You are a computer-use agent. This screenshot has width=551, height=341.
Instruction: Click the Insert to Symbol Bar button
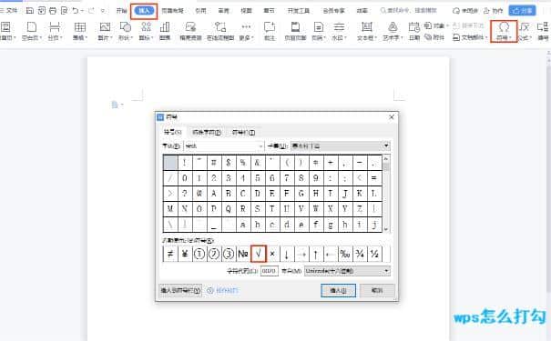click(x=180, y=290)
